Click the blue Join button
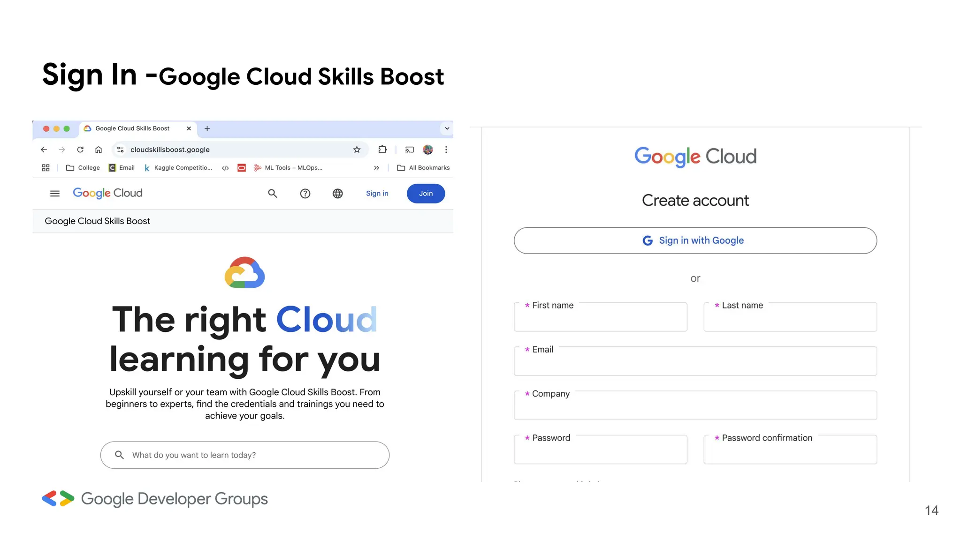The height and width of the screenshot is (540, 961). [x=426, y=194]
